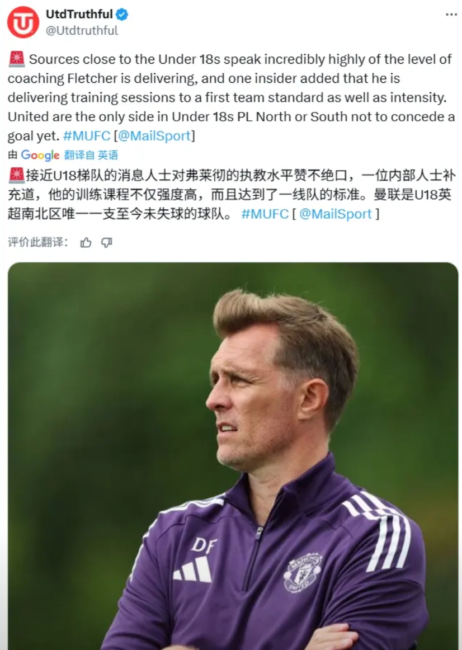
Task: Open the @MailSport mention in English text
Action: pos(154,135)
